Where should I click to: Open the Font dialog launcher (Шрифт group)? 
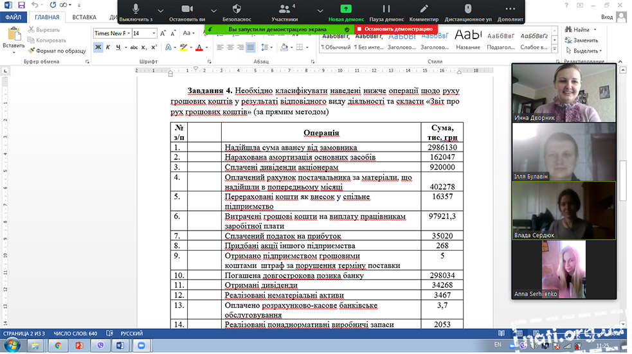(209, 62)
